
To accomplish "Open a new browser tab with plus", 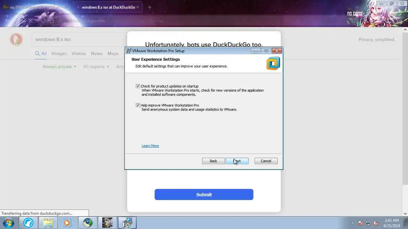I will (x=149, y=7).
